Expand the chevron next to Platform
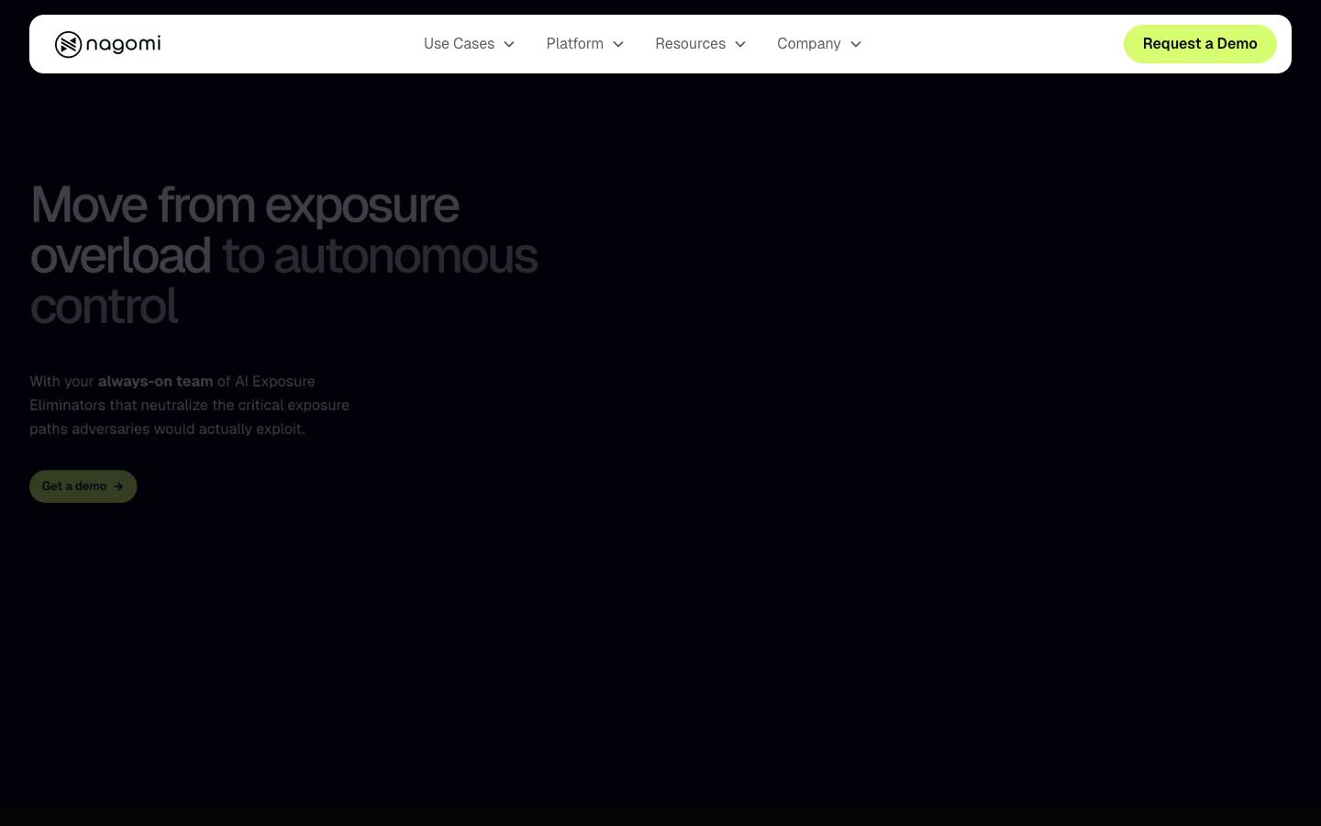The image size is (1321, 826). [618, 44]
